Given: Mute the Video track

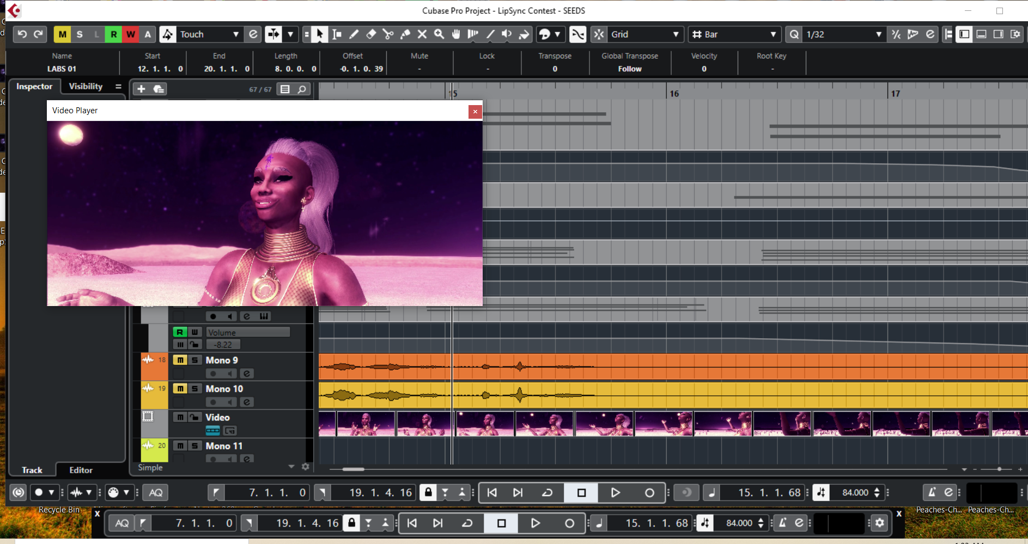Looking at the screenshot, I should click(180, 417).
